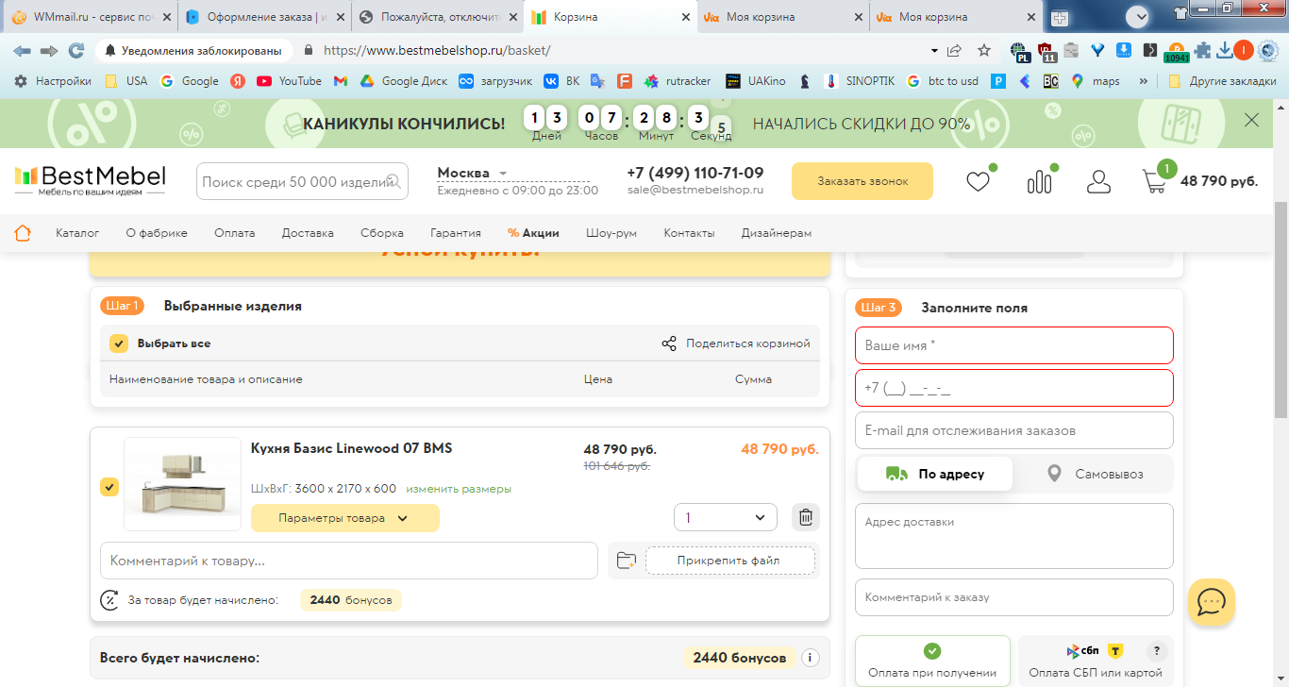Open the chat bubble widget
The image size is (1289, 687).
click(1212, 602)
